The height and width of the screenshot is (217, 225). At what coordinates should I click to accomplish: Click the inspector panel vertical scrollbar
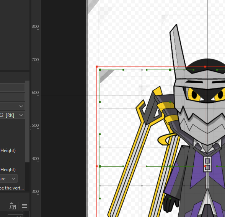click(x=27, y=121)
